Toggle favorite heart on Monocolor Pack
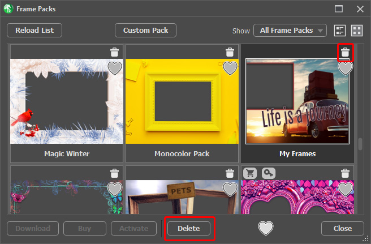 click(x=230, y=69)
